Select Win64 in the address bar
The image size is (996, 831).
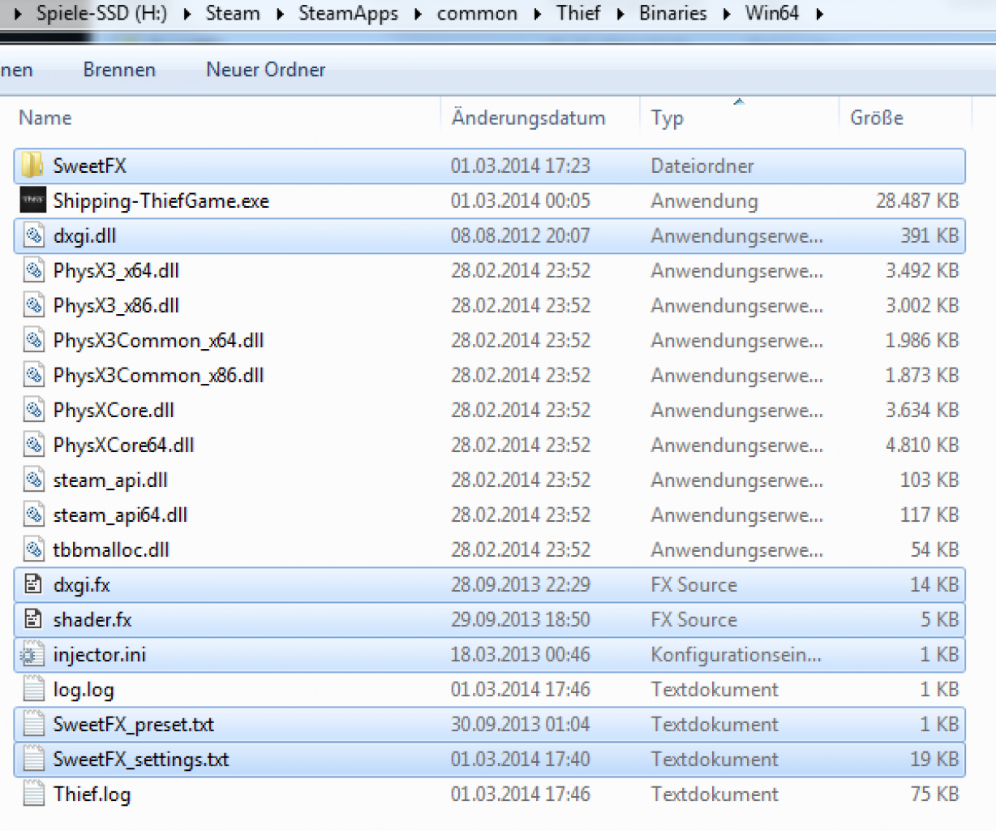[772, 13]
